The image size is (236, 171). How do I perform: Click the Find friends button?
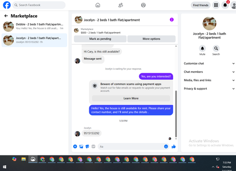click(x=201, y=5)
